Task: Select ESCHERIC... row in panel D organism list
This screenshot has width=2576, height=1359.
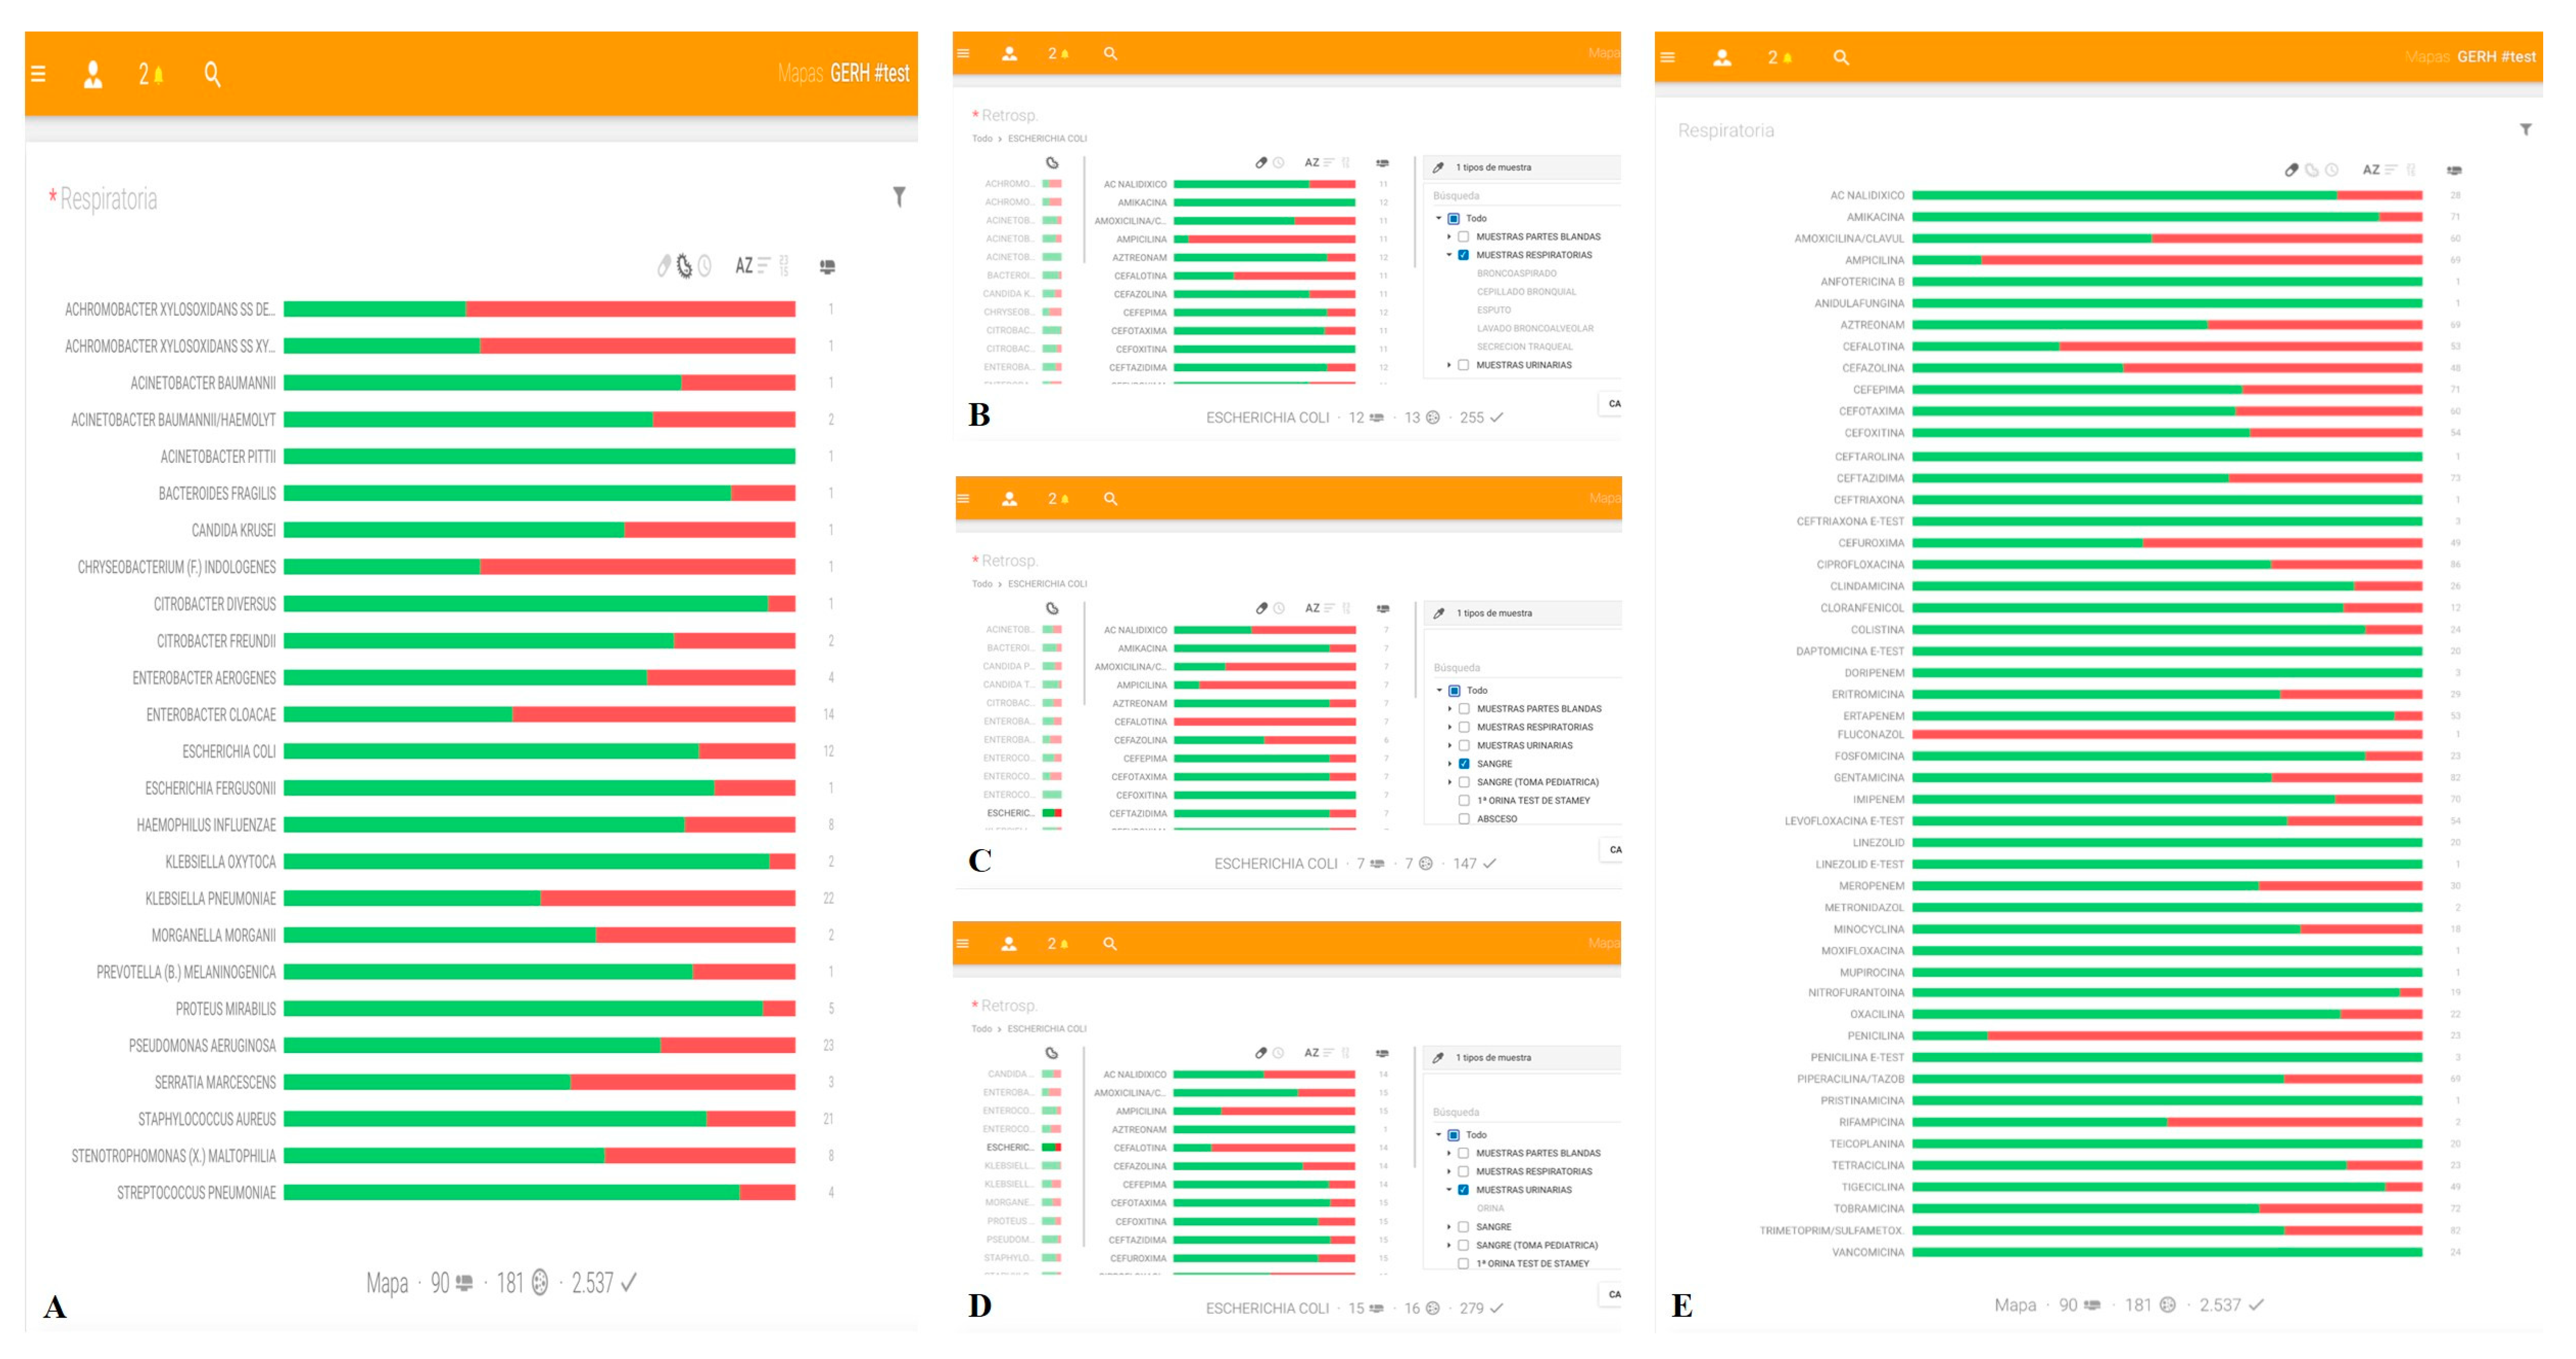Action: pyautogui.click(x=1023, y=1148)
